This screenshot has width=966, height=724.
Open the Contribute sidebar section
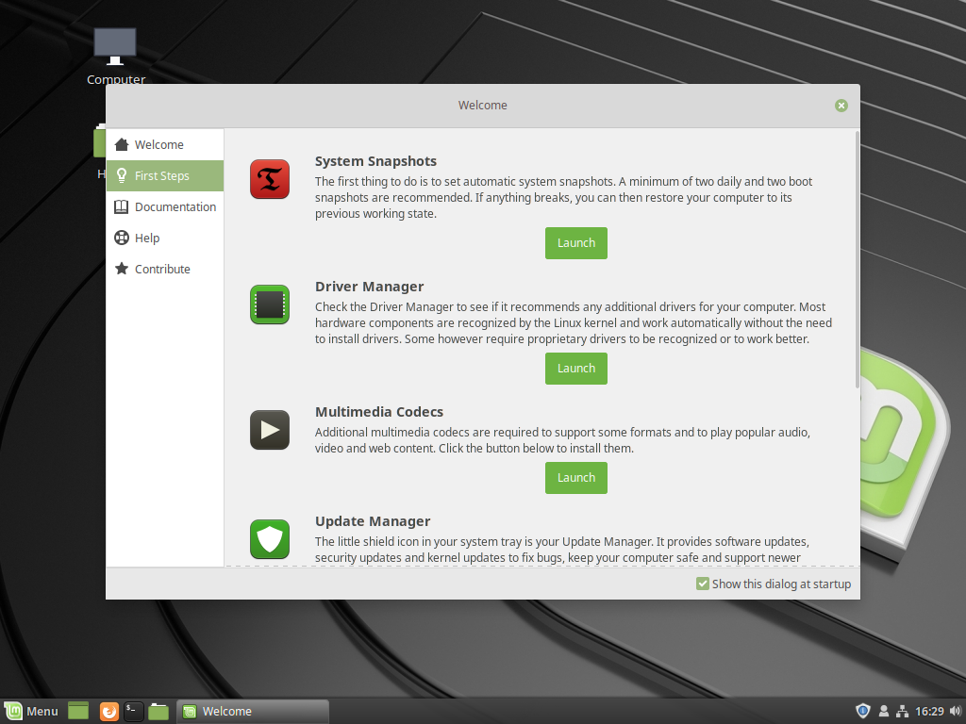pos(165,269)
